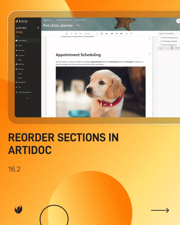Click Pet clinic stories breadcrumb
Viewport: 180px width, 225px height.
pos(80,20)
